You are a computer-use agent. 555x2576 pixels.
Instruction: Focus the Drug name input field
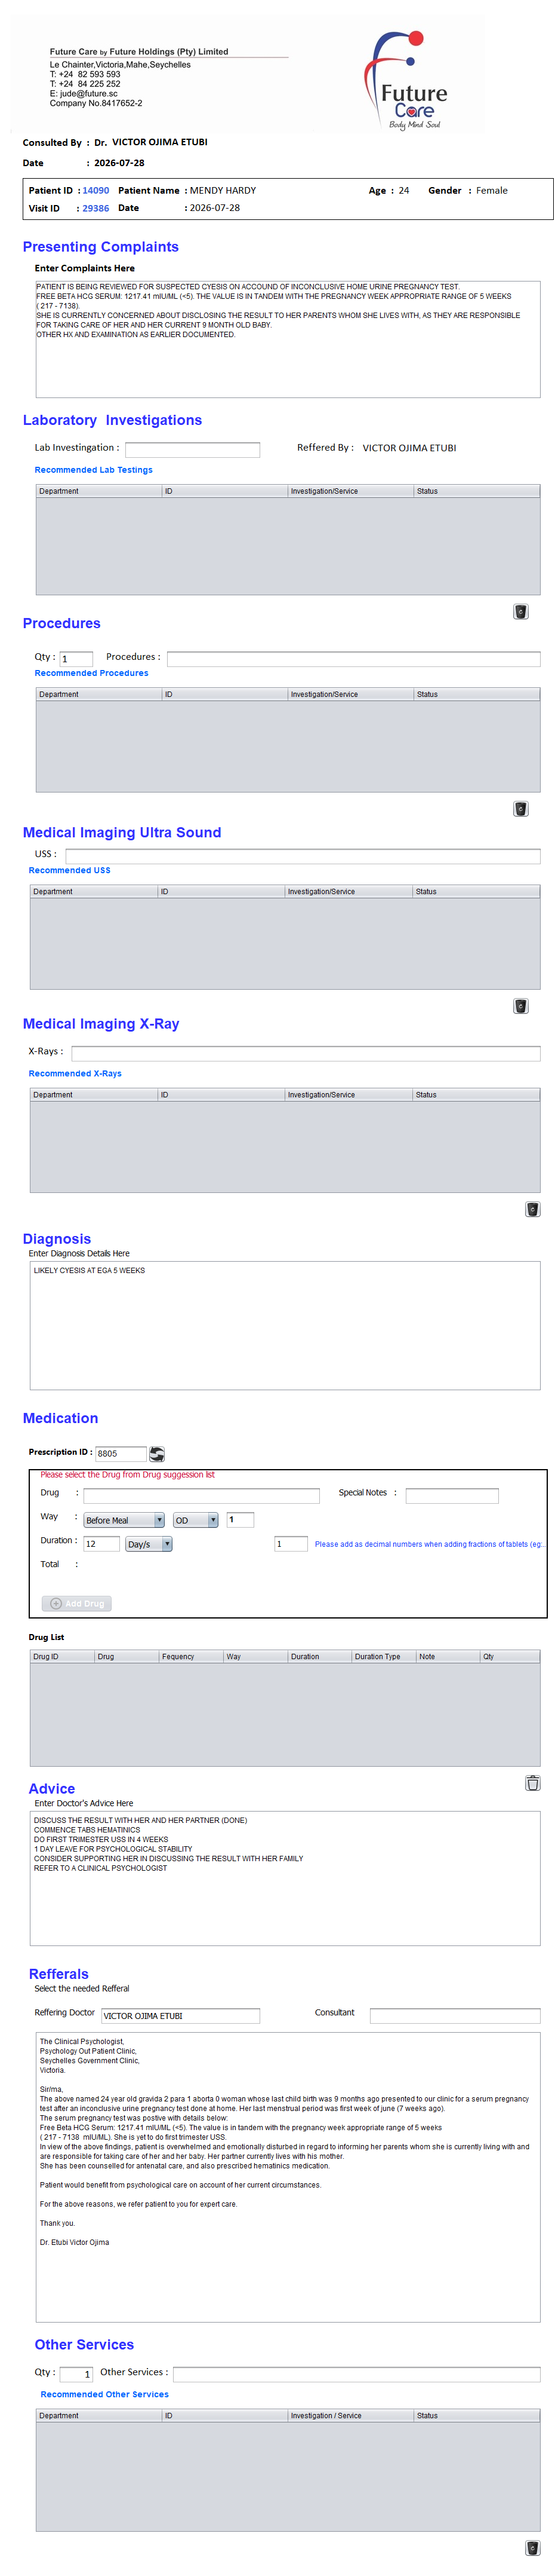pyautogui.click(x=202, y=1496)
